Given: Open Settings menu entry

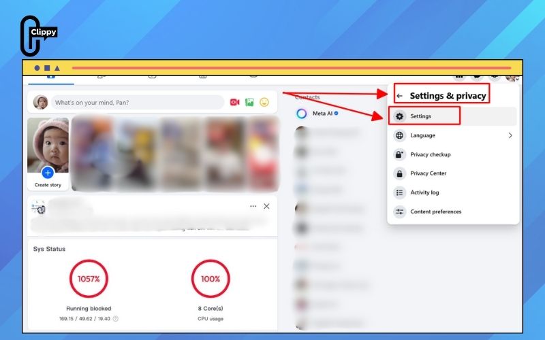Looking at the screenshot, I should [x=452, y=116].
